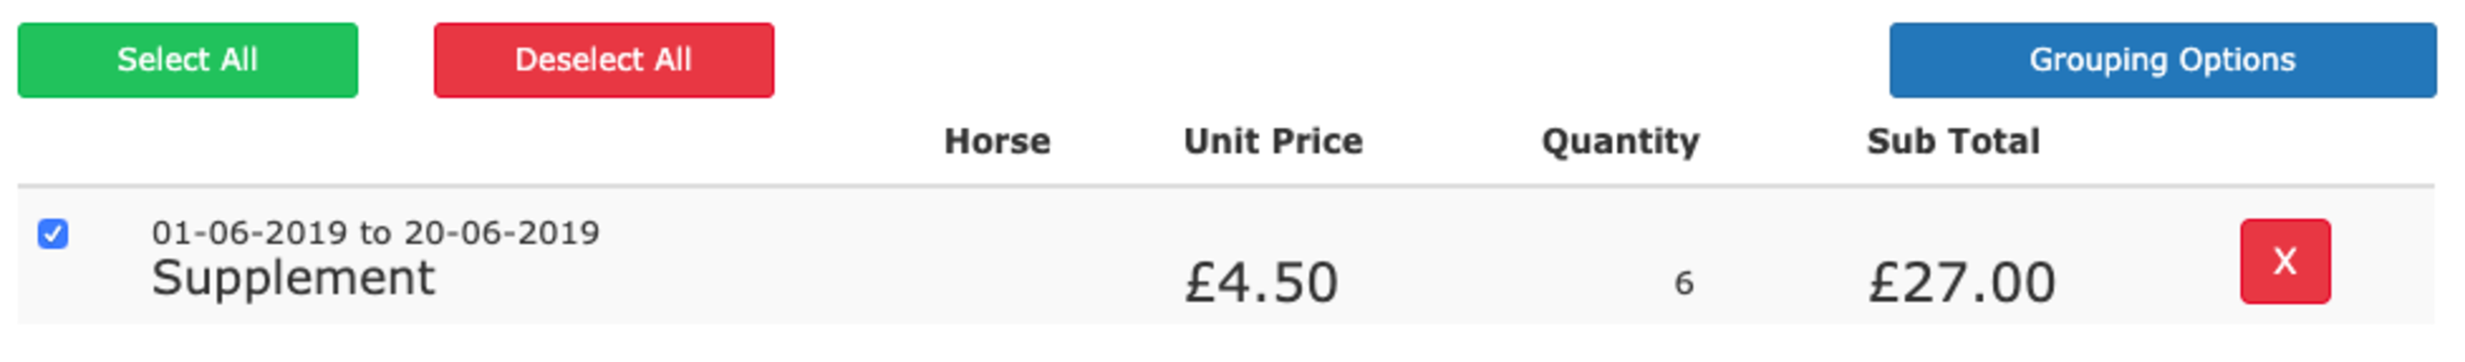Click the Sub Total column header
The image size is (2465, 362).
click(x=1952, y=142)
